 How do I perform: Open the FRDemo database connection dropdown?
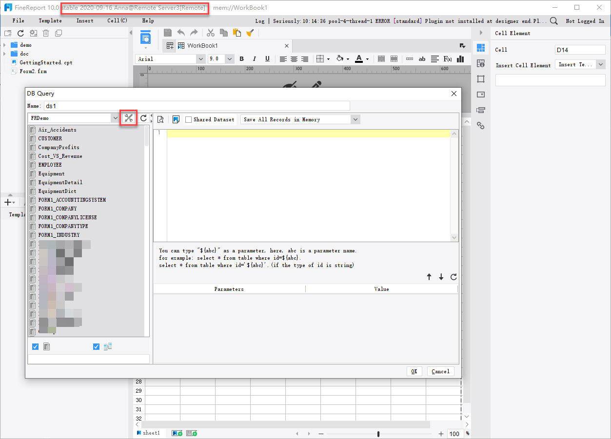[x=116, y=118]
